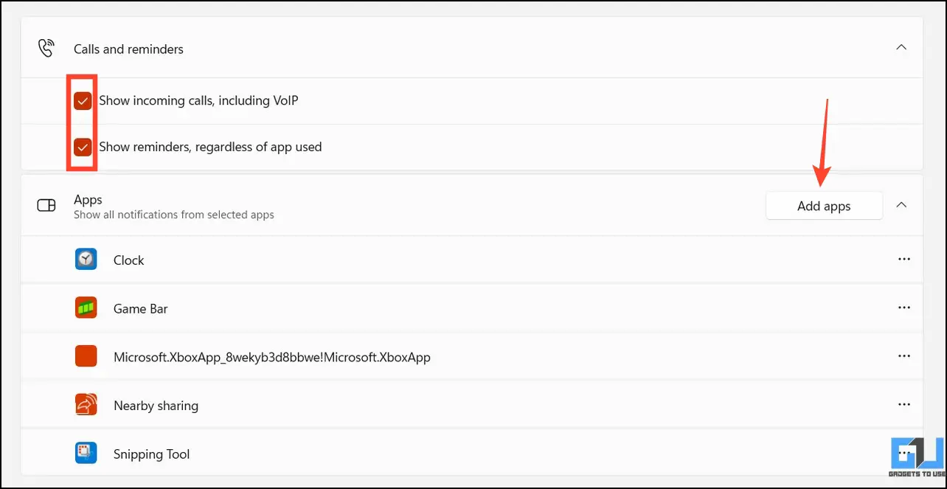Click the Nearby sharing app icon

[x=86, y=405]
